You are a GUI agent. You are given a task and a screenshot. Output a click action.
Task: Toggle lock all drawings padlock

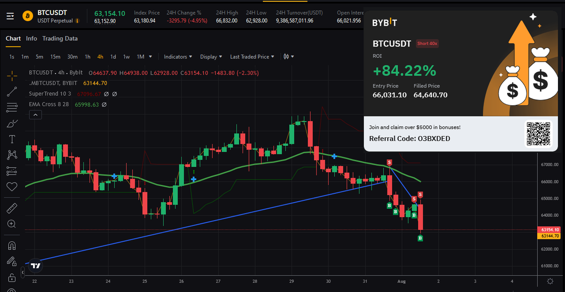tap(12, 277)
